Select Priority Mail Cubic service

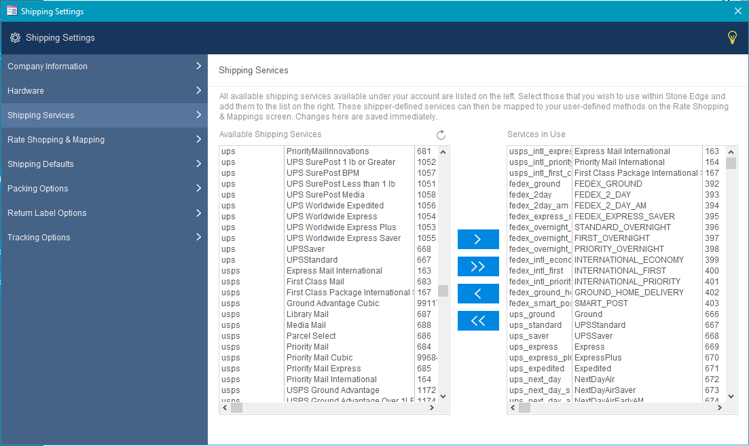tap(328, 358)
